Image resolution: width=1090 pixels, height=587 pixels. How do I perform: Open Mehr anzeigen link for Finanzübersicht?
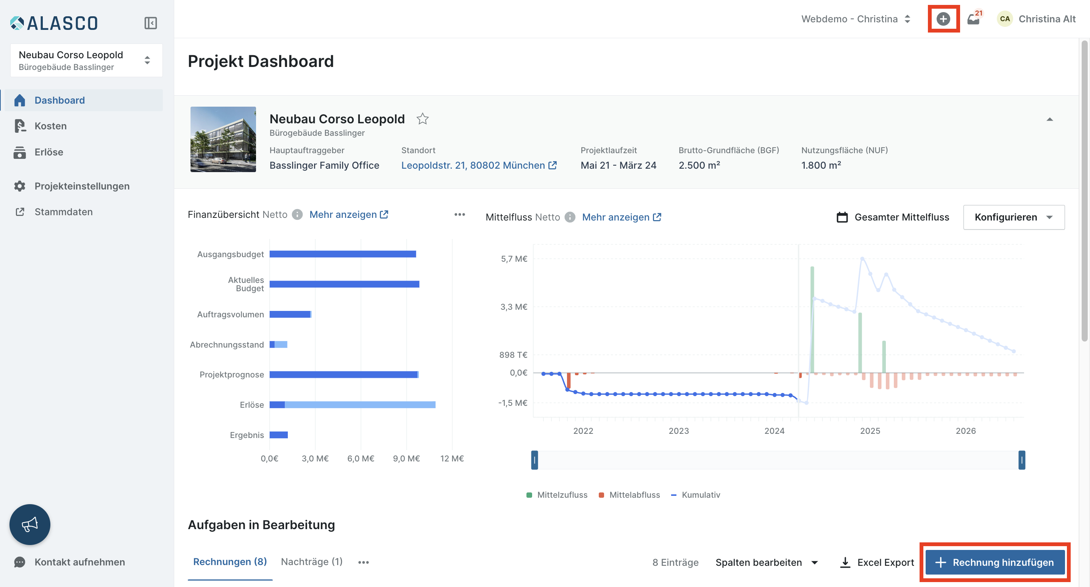(349, 215)
